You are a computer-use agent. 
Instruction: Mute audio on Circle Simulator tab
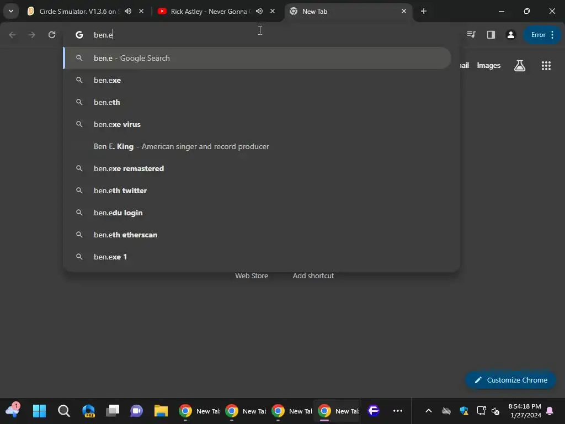[x=128, y=11]
